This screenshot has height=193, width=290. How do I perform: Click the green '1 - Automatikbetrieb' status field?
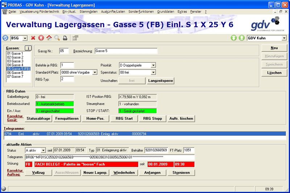tap(55, 104)
